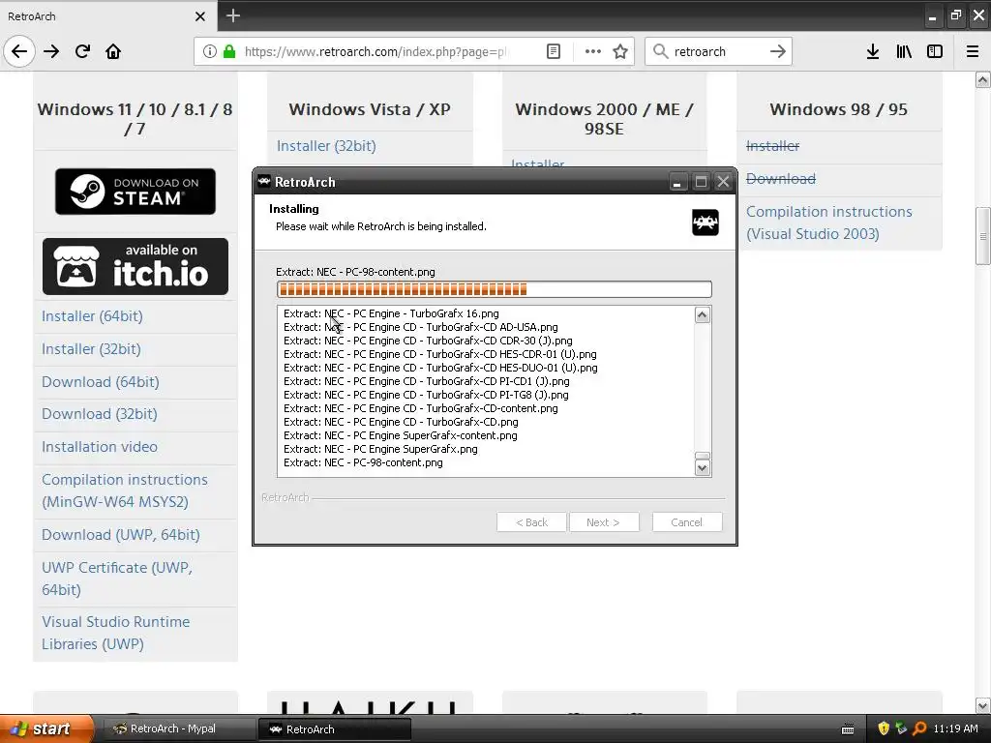Screen dimensions: 991x743
Task: Toggle reader view in the address bar
Action: [553, 51]
